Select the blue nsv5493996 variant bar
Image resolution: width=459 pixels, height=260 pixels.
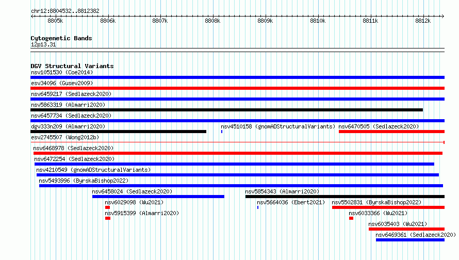click(x=241, y=186)
